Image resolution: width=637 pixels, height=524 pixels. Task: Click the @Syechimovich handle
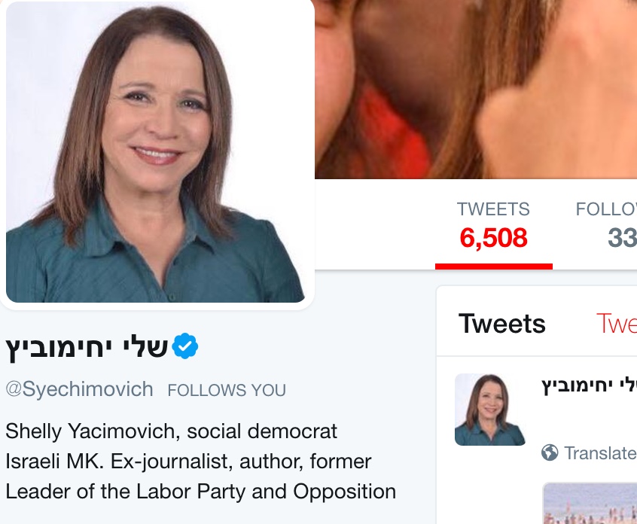tap(79, 389)
